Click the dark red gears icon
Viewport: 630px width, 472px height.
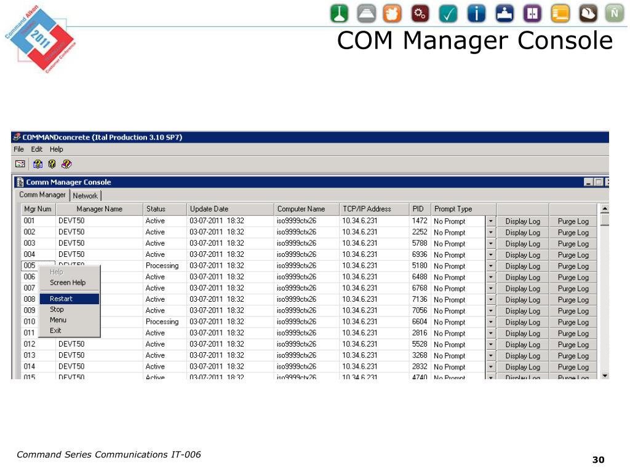pyautogui.click(x=420, y=14)
